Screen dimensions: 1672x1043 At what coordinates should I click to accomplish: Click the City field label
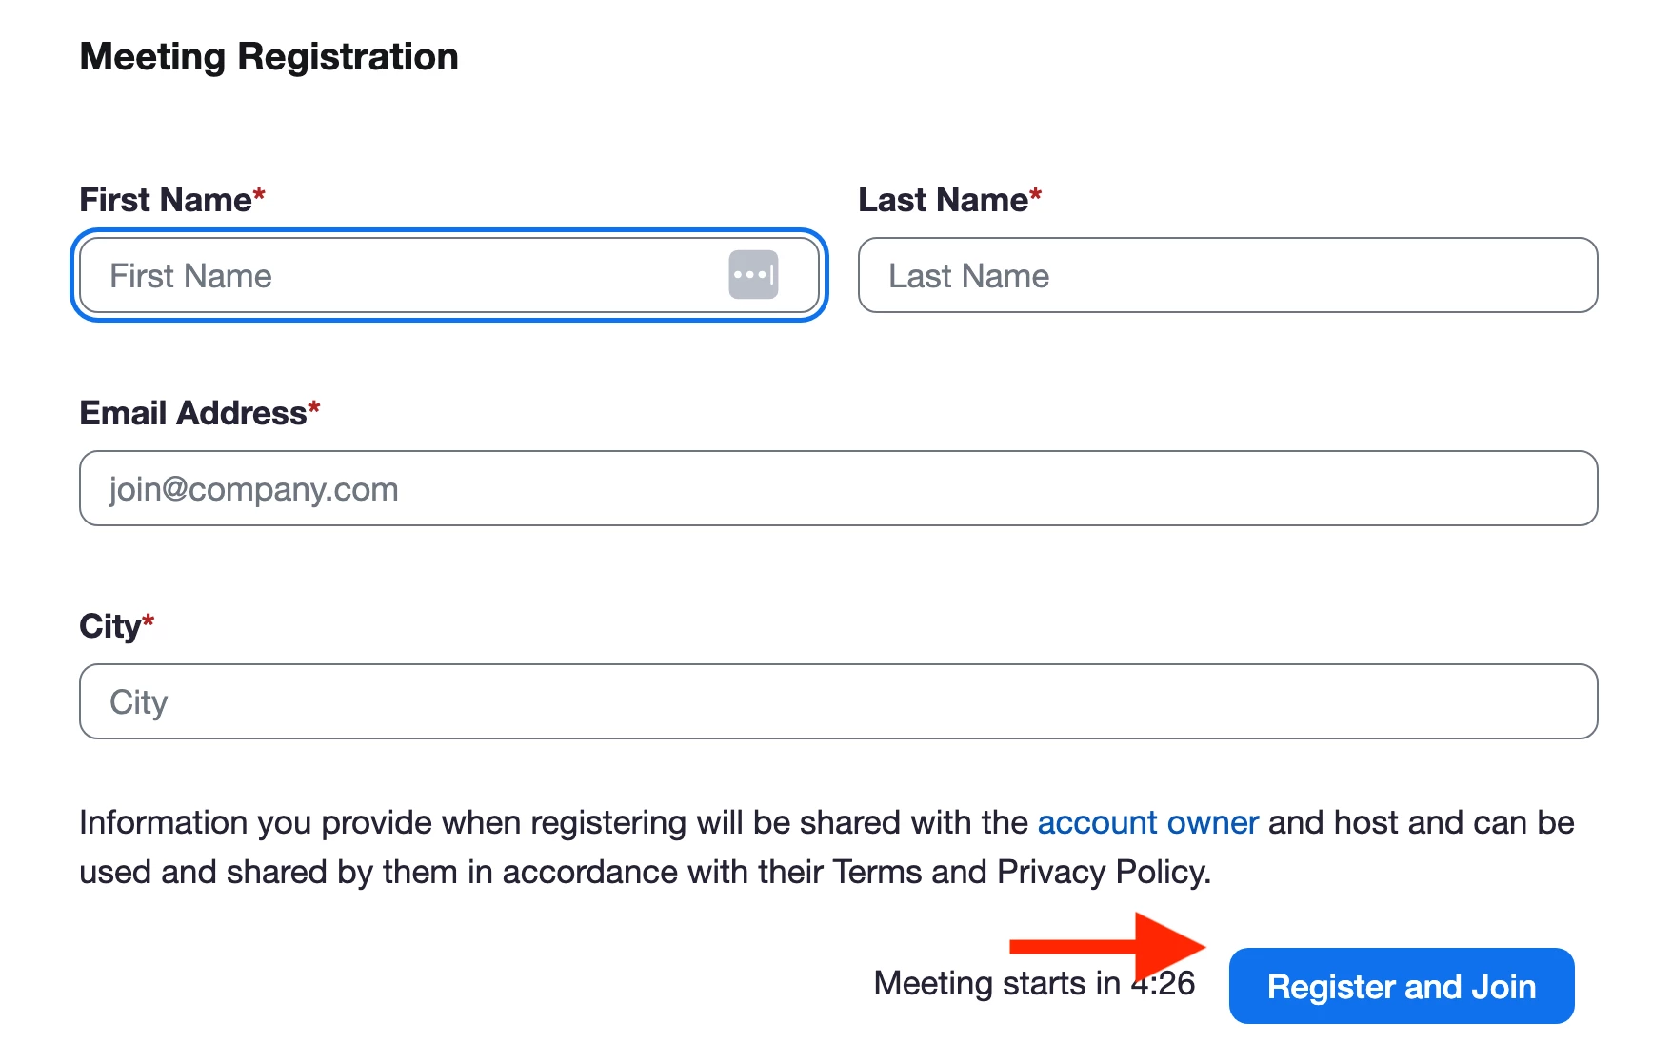pos(110,626)
